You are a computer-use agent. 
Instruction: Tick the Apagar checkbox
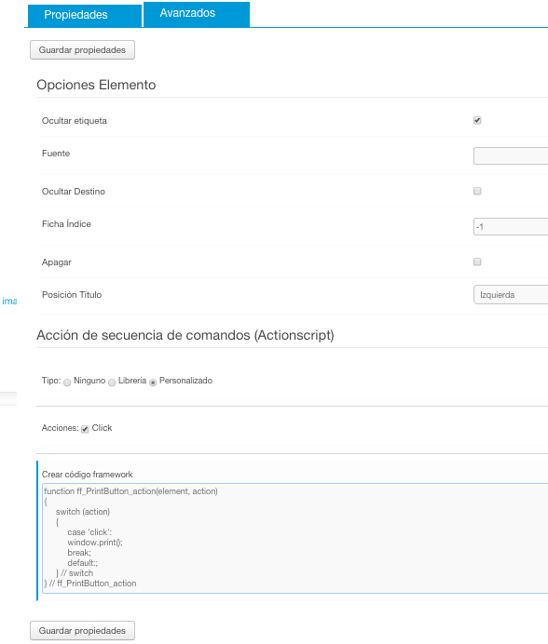point(477,262)
